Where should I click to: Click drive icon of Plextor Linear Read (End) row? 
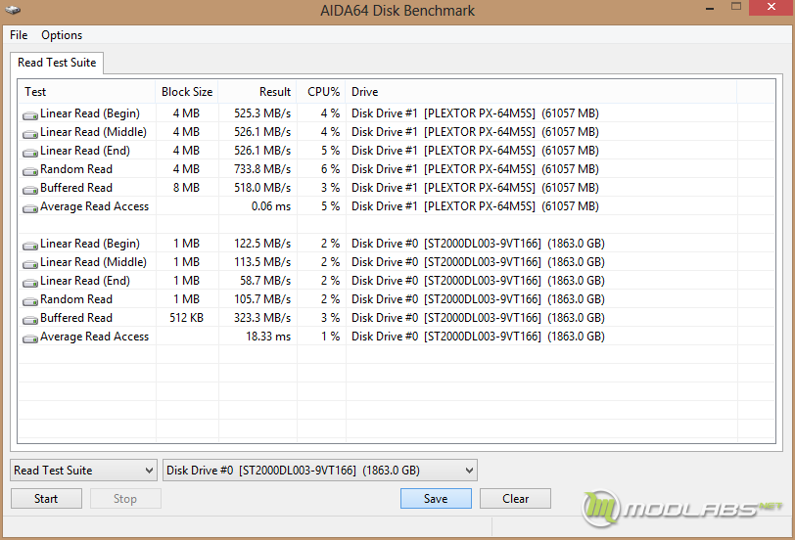click(30, 152)
